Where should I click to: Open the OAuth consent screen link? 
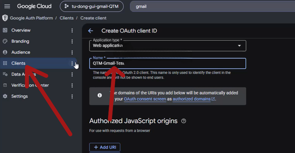pos(145,99)
